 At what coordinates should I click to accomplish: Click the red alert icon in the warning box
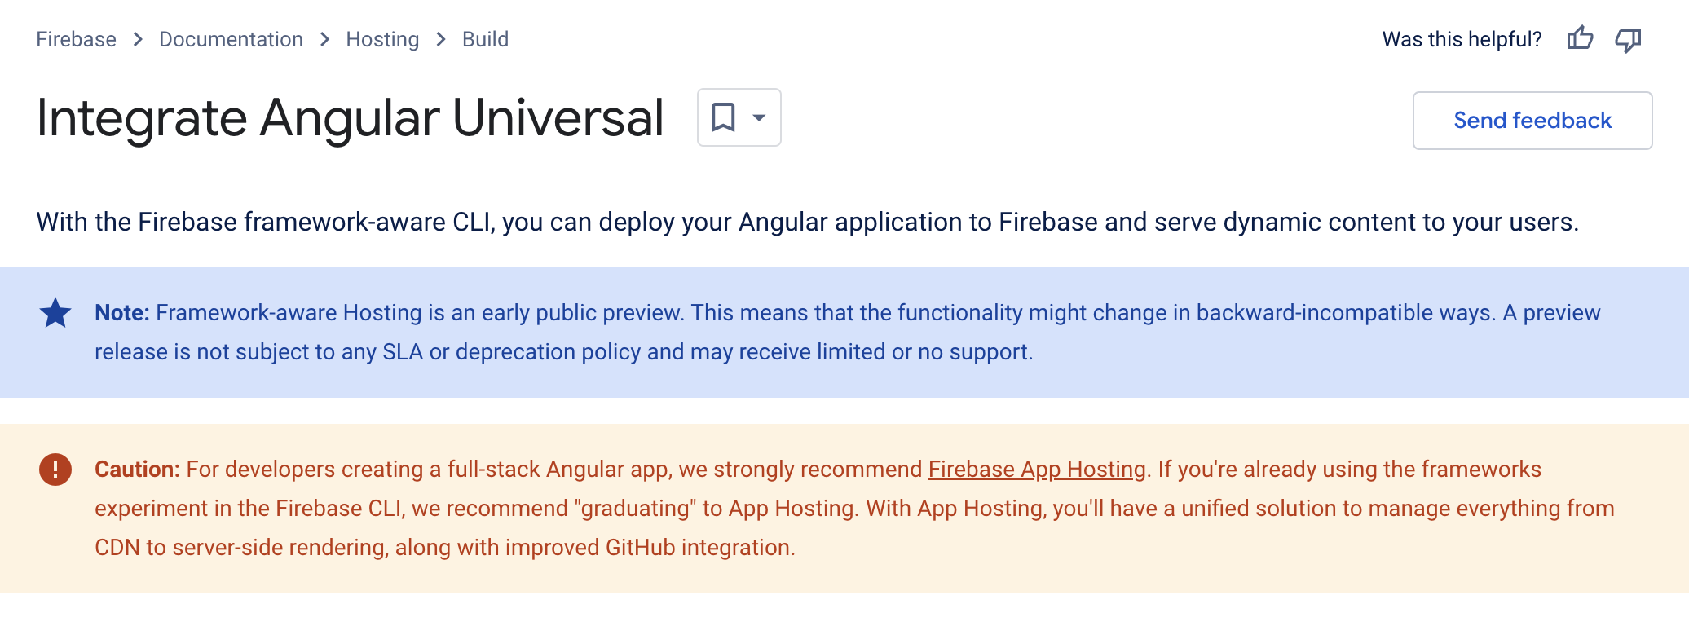pos(55,469)
